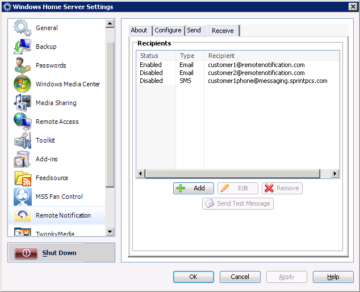
Task: Click the red Shut Down power icon
Action: (x=26, y=253)
